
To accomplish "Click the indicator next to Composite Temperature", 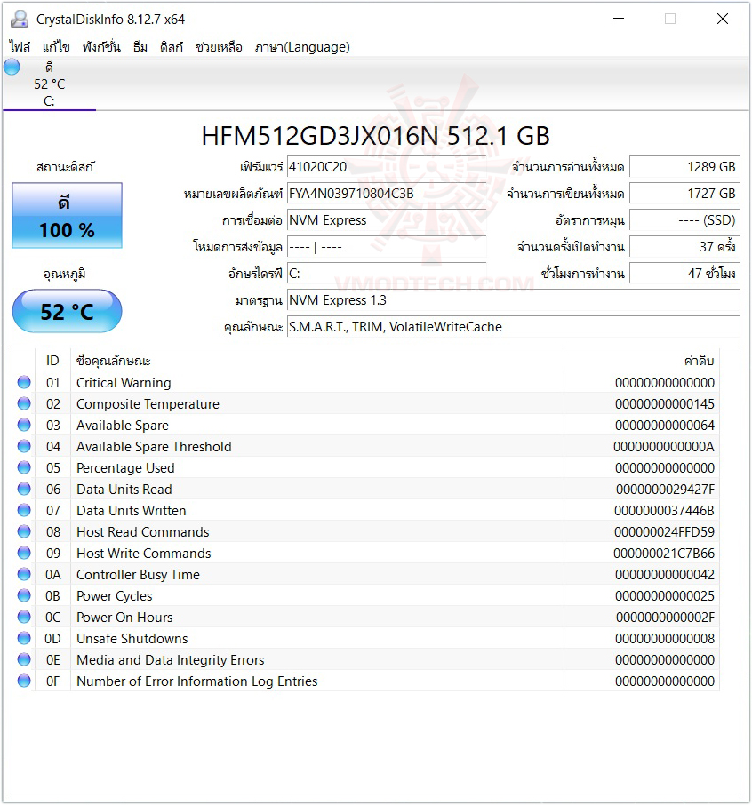I will point(24,403).
